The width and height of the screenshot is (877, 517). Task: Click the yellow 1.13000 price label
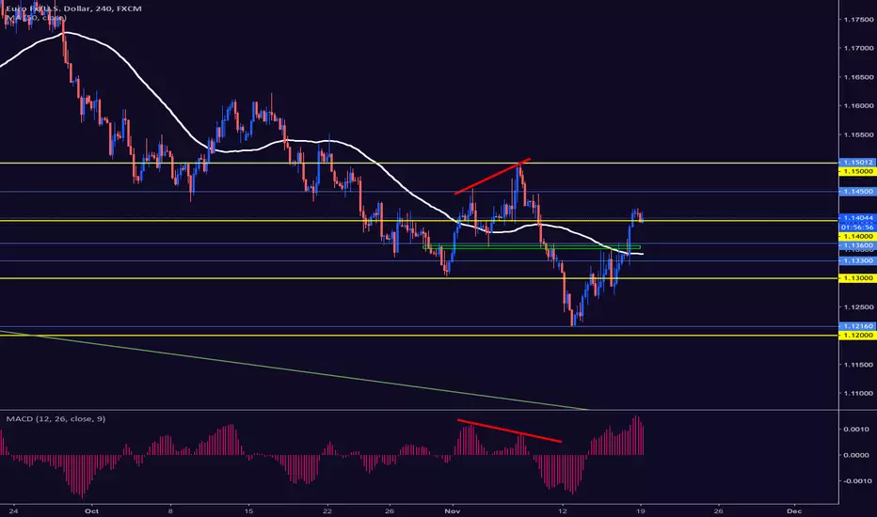point(857,278)
